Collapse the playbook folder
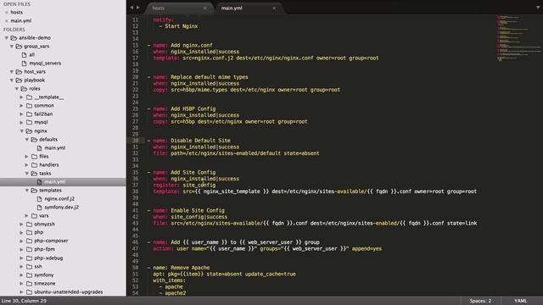 [x=12, y=80]
